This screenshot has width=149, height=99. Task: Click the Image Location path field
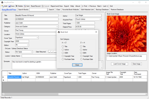click(x=126, y=57)
